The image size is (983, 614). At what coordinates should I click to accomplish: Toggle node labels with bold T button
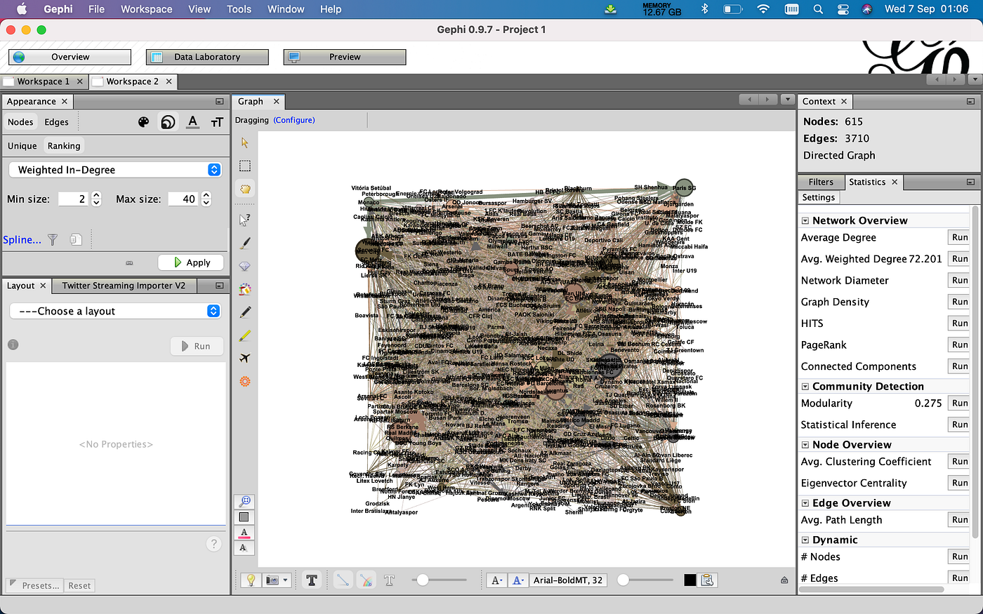(312, 580)
